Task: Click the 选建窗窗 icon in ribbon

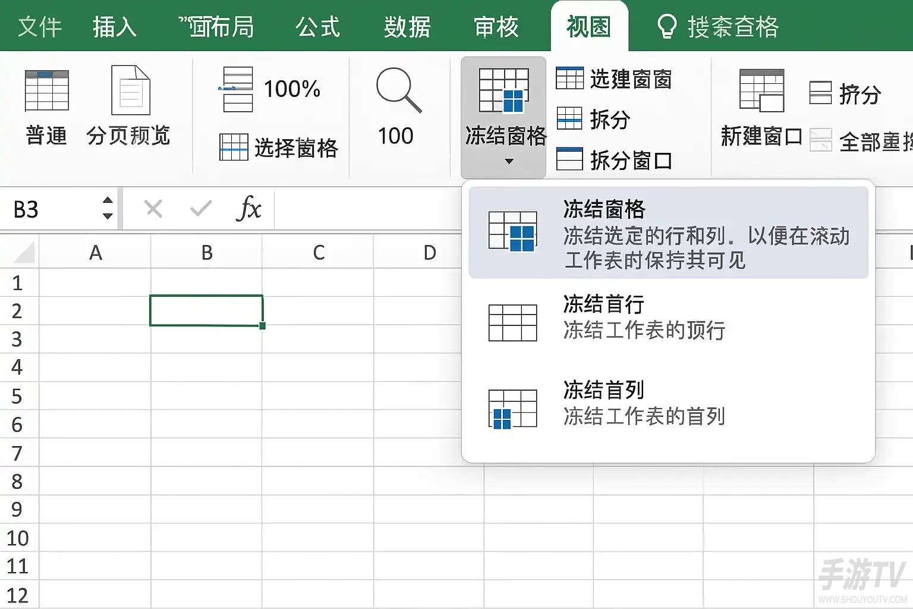Action: (569, 78)
